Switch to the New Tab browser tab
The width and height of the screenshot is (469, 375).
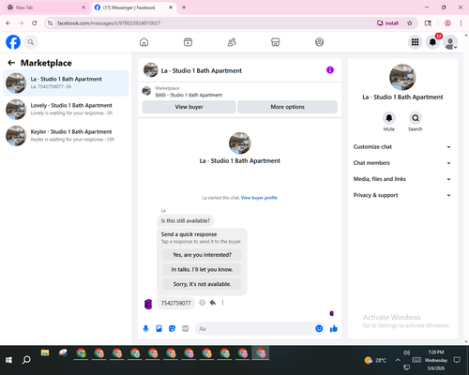point(47,7)
